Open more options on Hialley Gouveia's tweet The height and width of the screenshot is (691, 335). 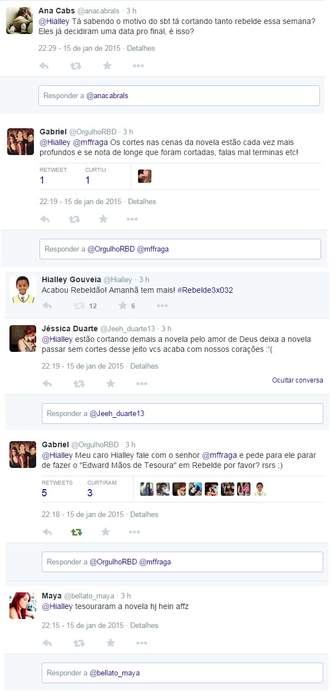[162, 306]
